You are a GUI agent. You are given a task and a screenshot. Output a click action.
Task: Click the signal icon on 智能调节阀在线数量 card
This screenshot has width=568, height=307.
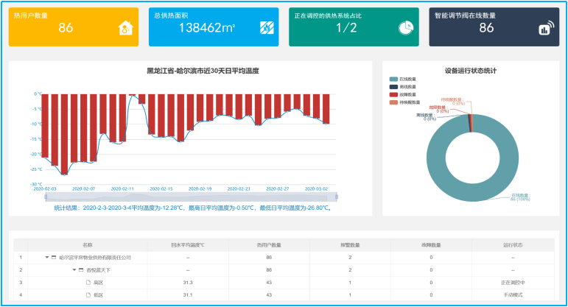pos(545,29)
